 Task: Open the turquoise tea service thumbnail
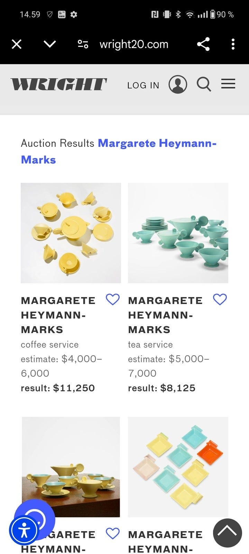178,233
